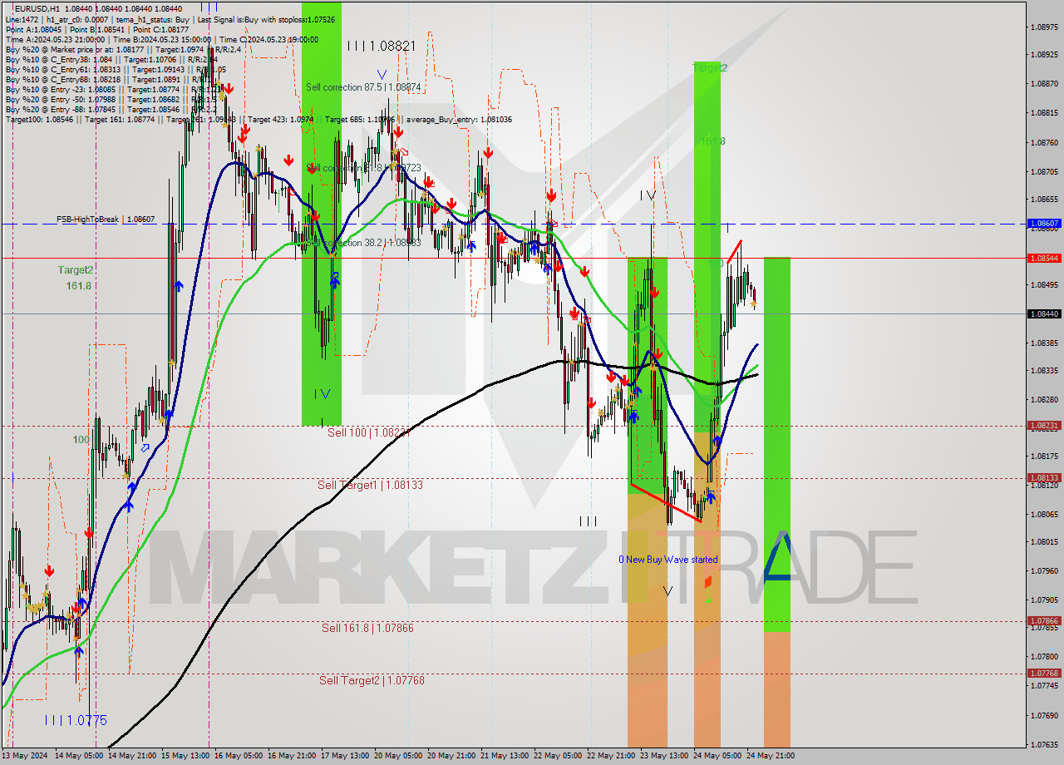Click the 1.08065 price scale value
This screenshot has width=1064, height=765.
coord(1043,514)
